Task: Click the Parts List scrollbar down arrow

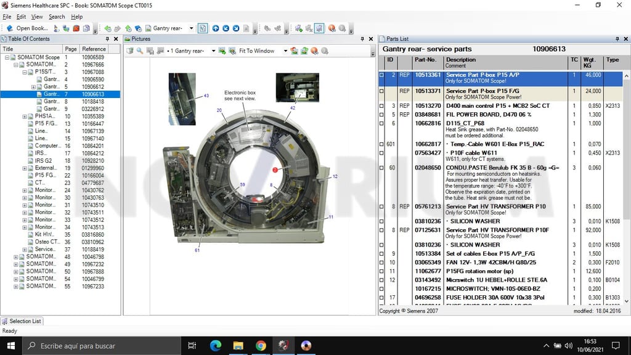Action: tap(626, 301)
